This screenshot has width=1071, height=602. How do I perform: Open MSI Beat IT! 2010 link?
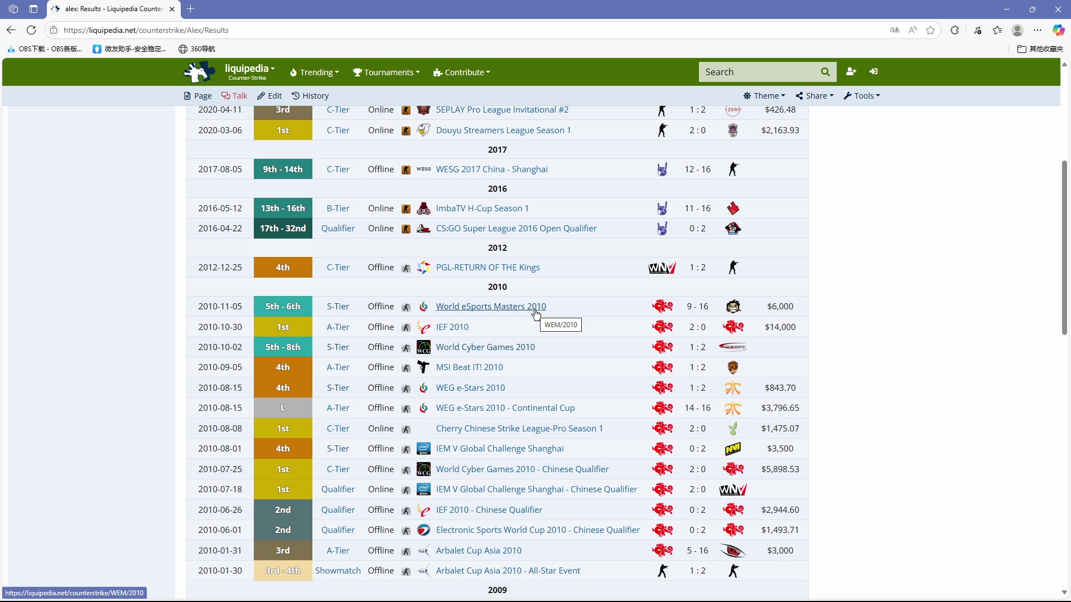click(470, 367)
